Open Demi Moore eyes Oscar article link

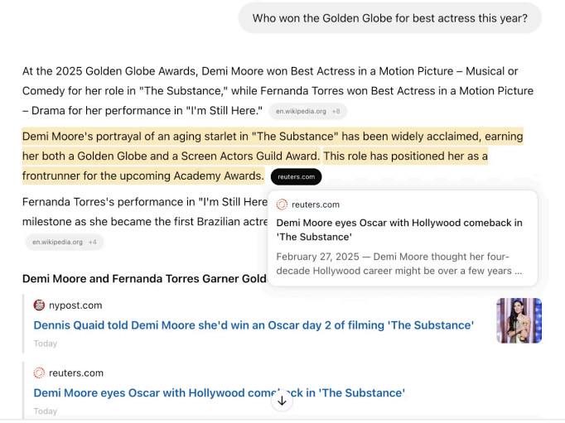pyautogui.click(x=219, y=392)
